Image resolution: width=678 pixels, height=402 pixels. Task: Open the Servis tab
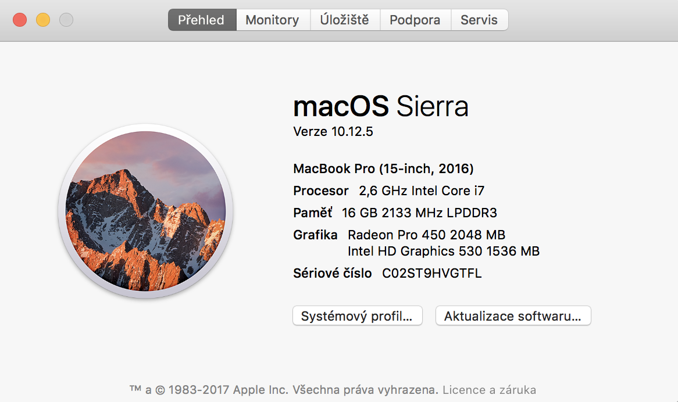tap(479, 20)
